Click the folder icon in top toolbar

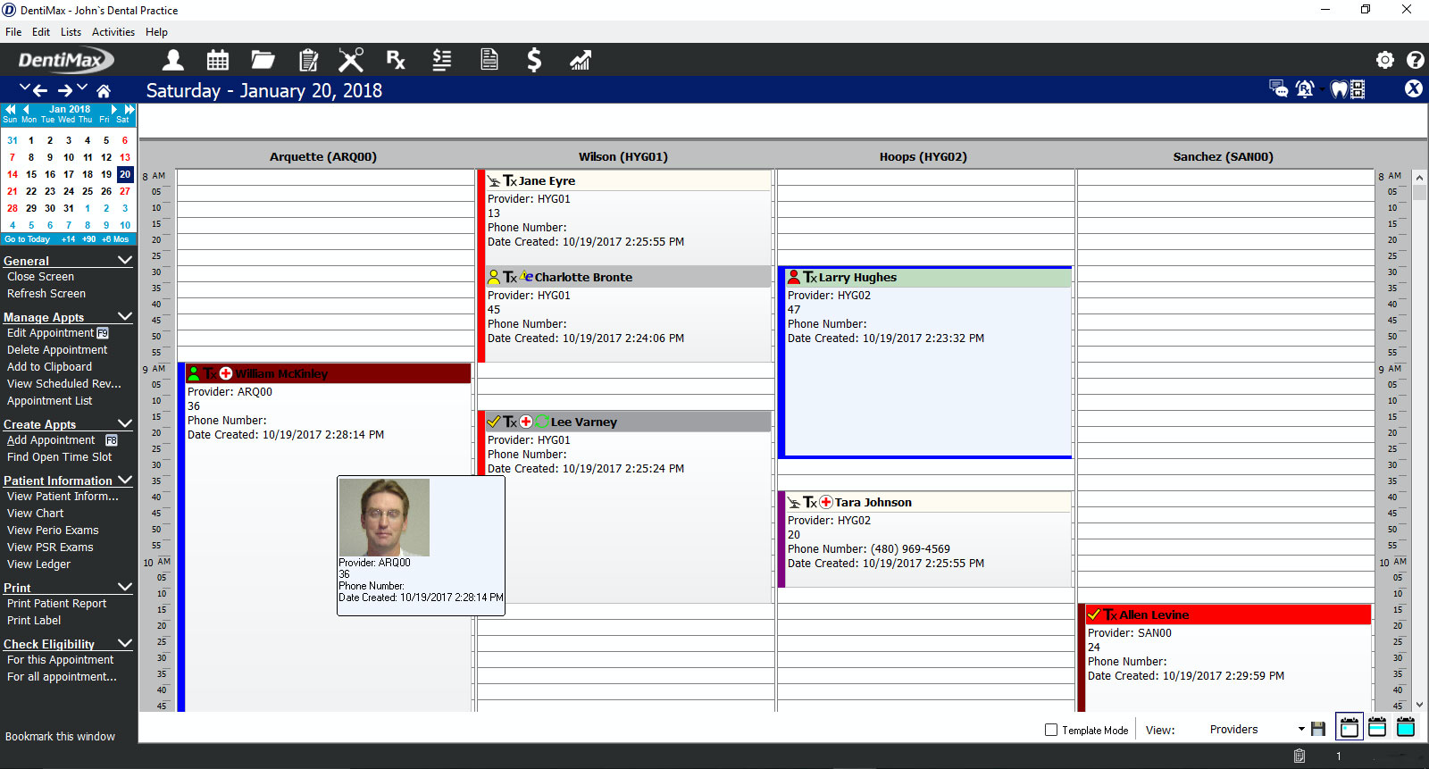(x=263, y=60)
